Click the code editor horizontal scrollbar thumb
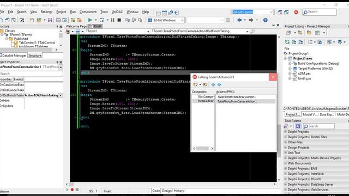 coord(71,185)
